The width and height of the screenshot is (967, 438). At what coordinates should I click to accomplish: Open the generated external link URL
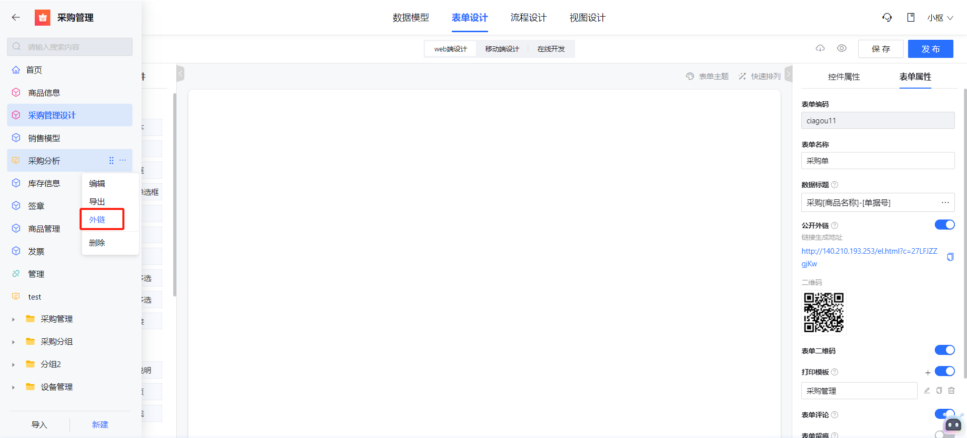pos(869,257)
